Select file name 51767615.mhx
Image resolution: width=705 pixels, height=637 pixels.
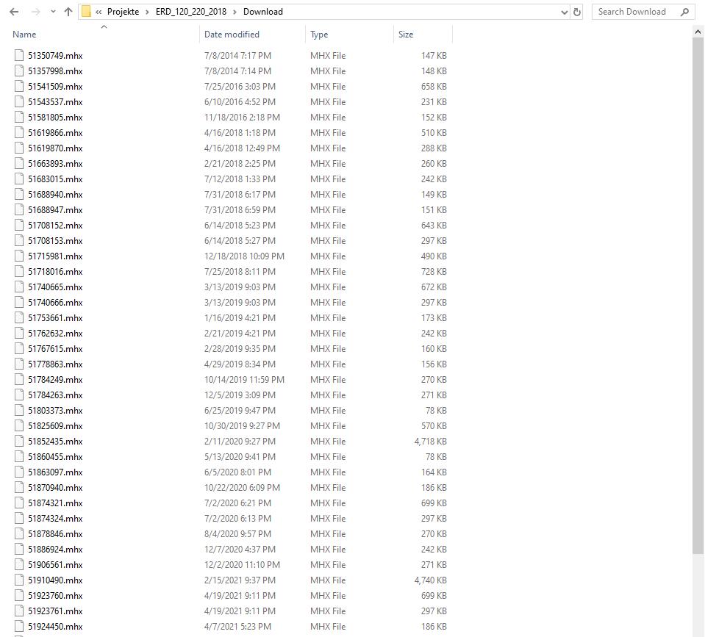[55, 348]
